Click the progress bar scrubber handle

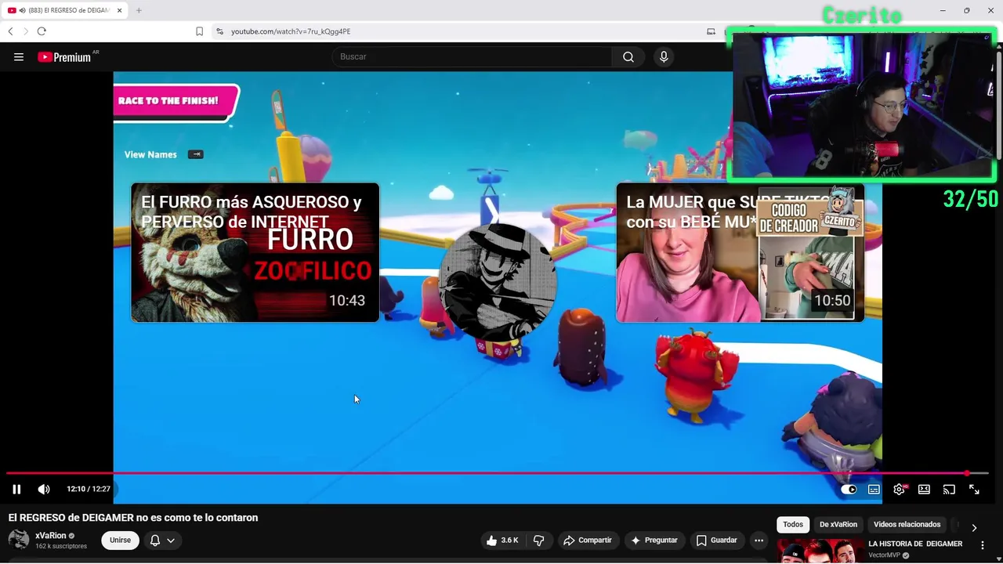[967, 473]
